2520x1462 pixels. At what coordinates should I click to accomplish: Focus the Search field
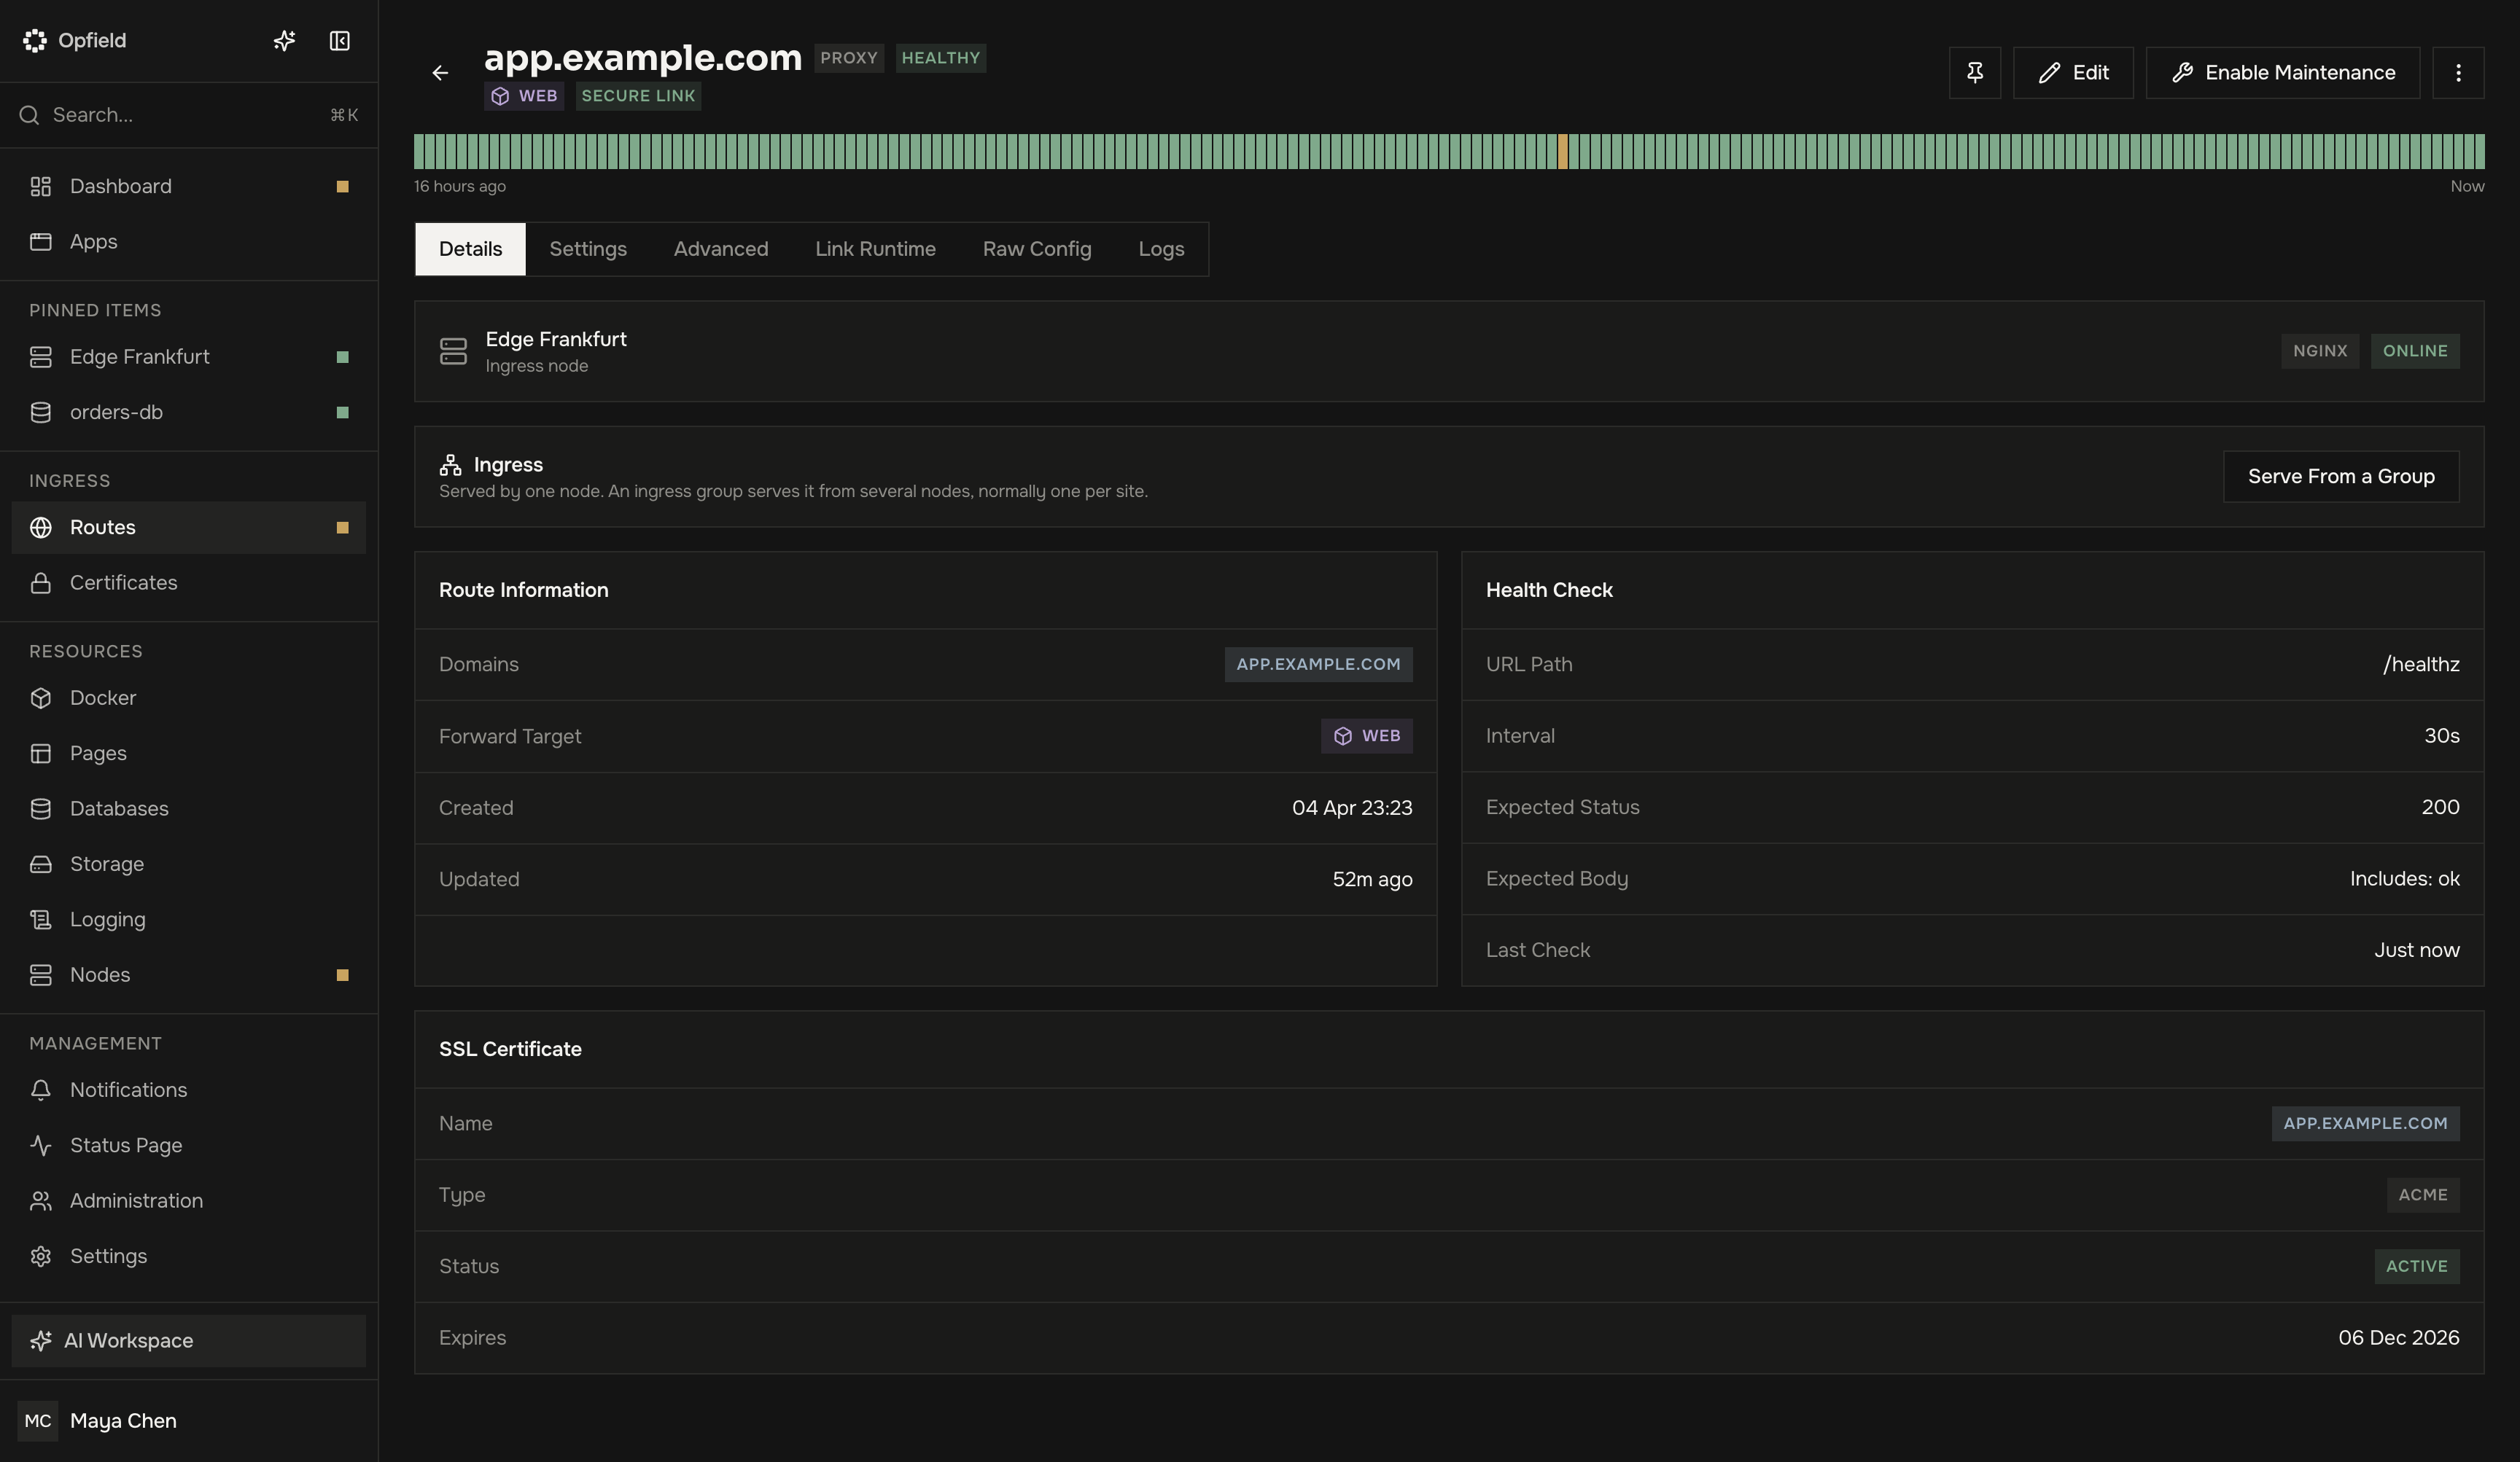[189, 115]
